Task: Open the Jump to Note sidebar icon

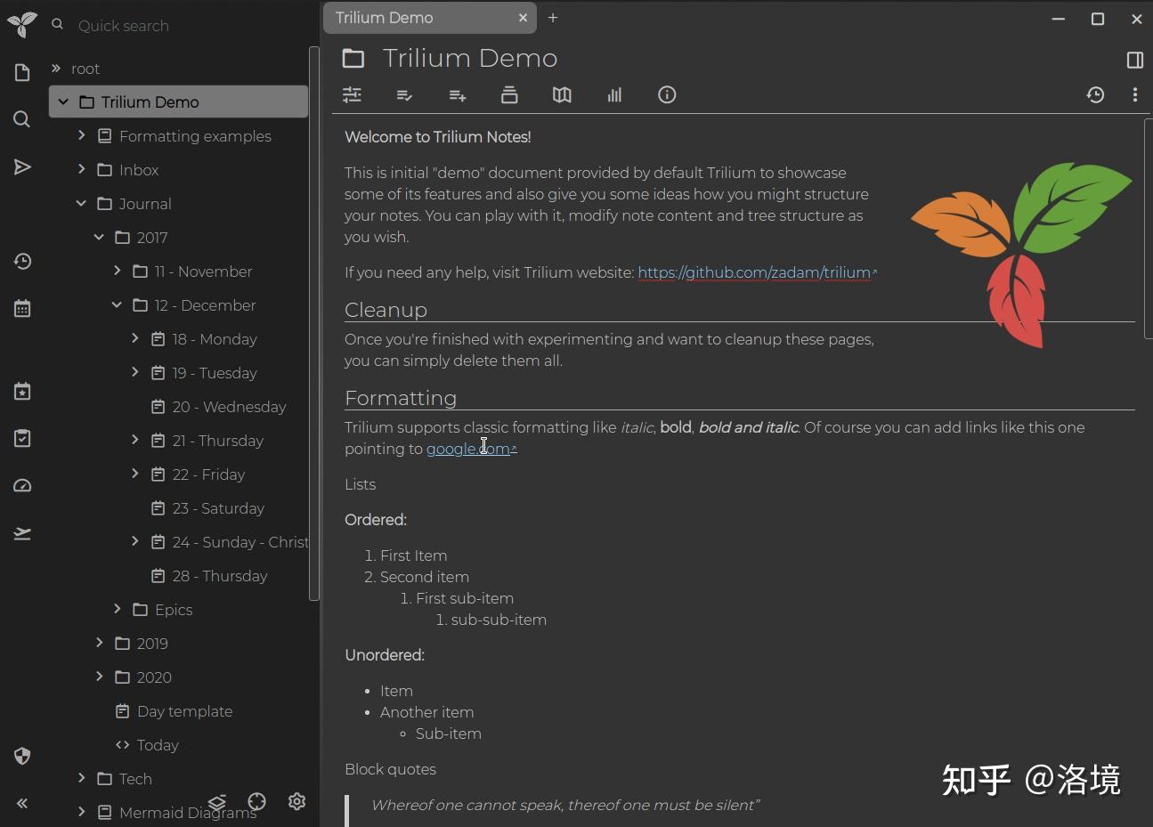Action: (21, 166)
